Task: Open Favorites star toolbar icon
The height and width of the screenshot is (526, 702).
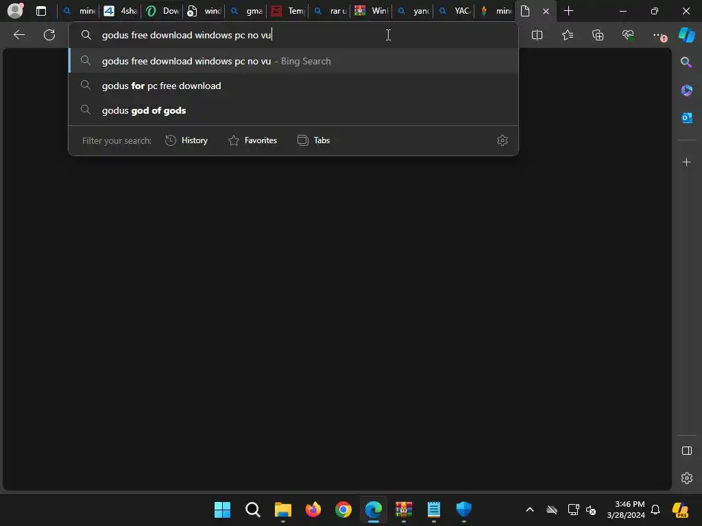Action: (x=567, y=35)
